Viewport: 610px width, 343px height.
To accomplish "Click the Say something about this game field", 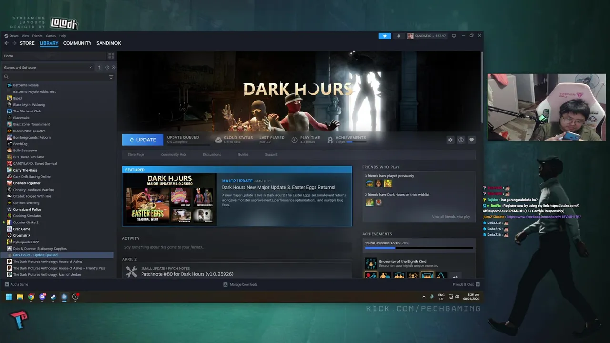I will [237, 247].
